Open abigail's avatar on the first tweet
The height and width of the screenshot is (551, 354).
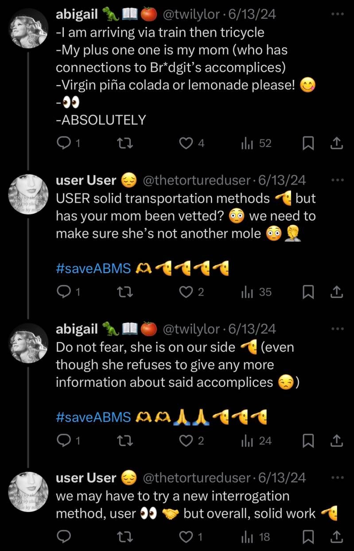(28, 28)
